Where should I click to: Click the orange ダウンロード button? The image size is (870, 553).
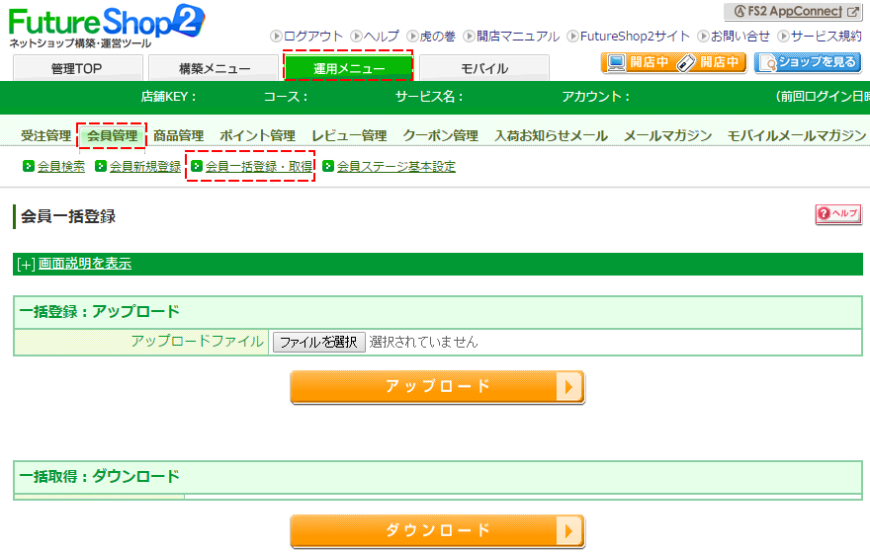tap(437, 530)
